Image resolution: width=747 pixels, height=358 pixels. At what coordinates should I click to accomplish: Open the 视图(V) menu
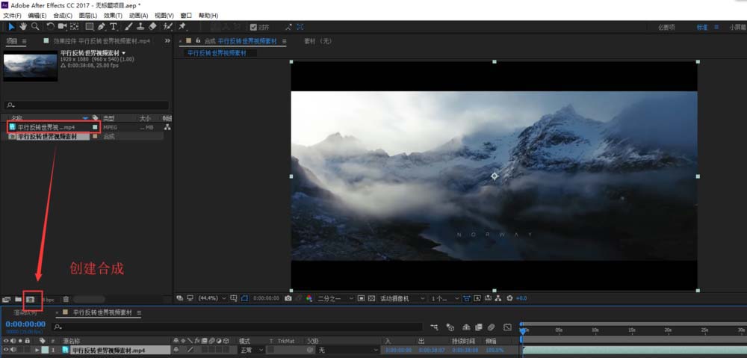pos(164,16)
